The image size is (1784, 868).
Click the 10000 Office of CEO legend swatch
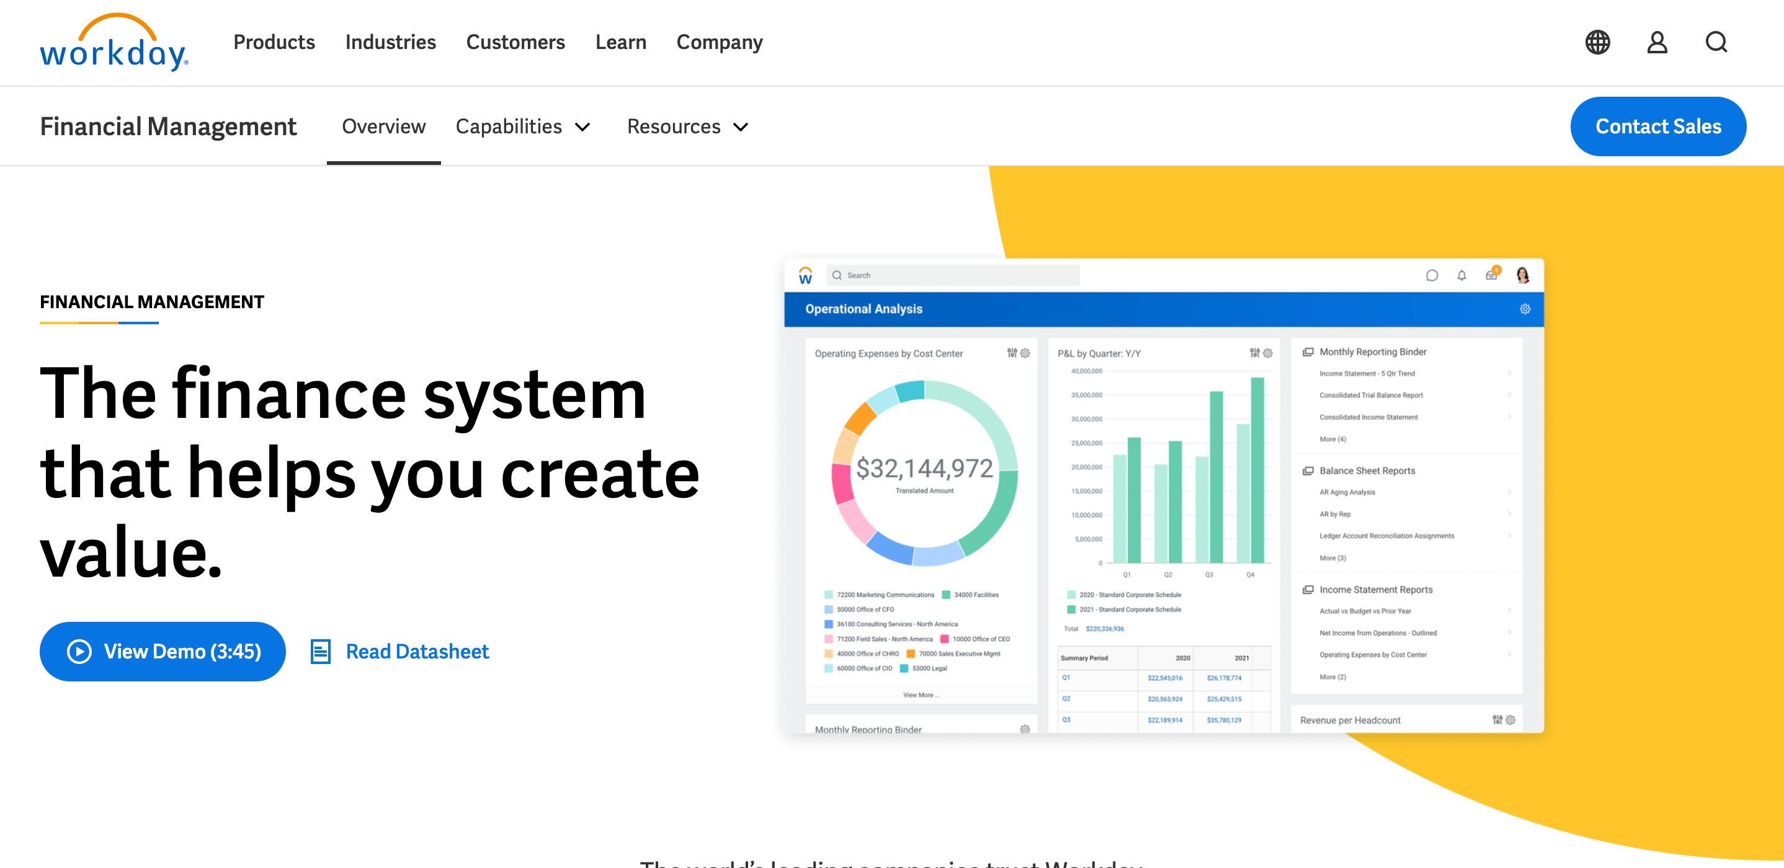(944, 639)
